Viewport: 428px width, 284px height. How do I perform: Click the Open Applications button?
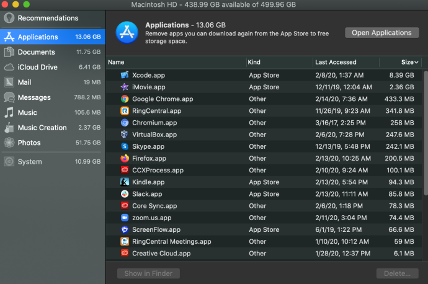[x=381, y=33]
